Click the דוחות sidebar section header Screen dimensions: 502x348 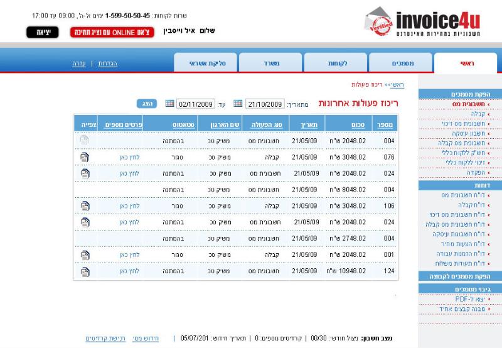coord(459,185)
